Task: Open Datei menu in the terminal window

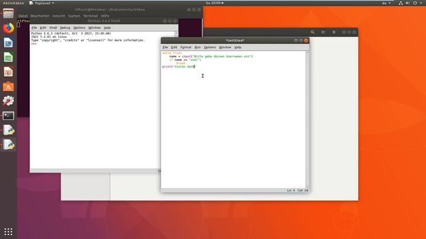Action: (x=23, y=16)
